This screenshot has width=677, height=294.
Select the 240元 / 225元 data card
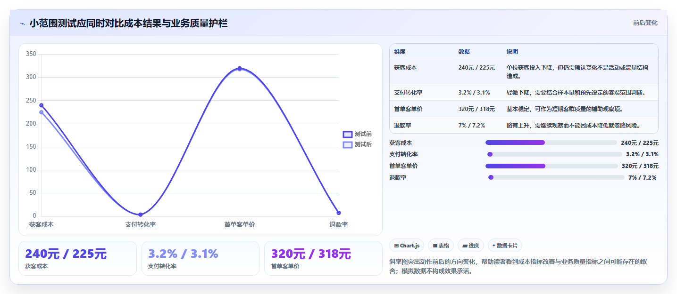pyautogui.click(x=77, y=258)
